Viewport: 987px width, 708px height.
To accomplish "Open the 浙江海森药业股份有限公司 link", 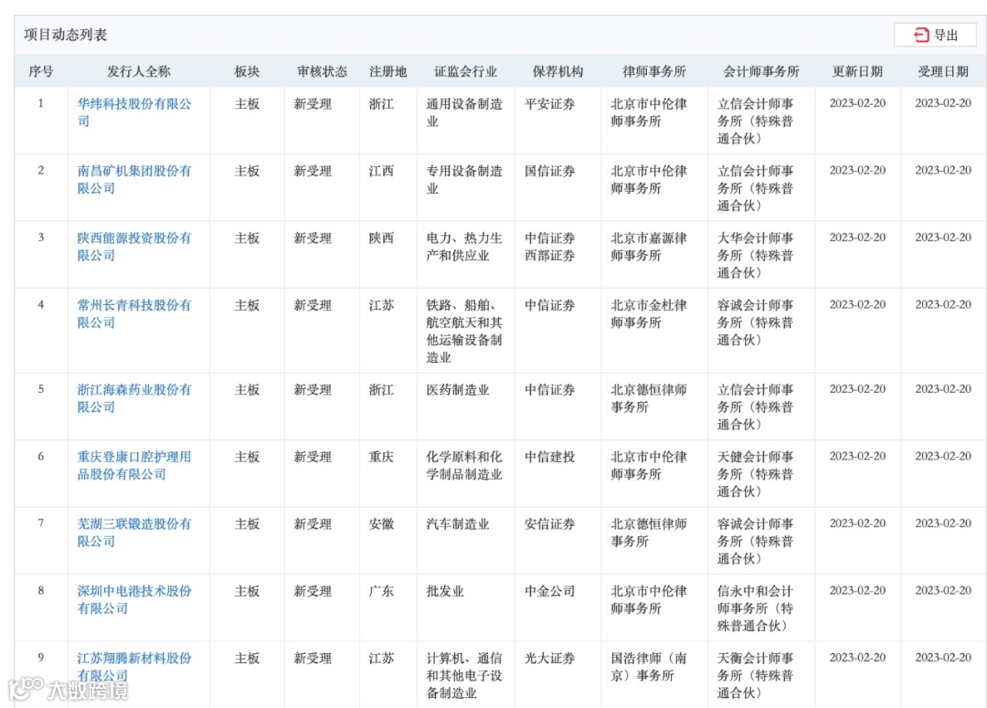I will pyautogui.click(x=134, y=398).
